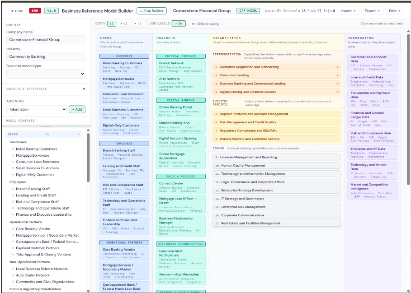Open the Branch Banking Staff user card
Viewport: 411px width, 293px height.
(124, 154)
